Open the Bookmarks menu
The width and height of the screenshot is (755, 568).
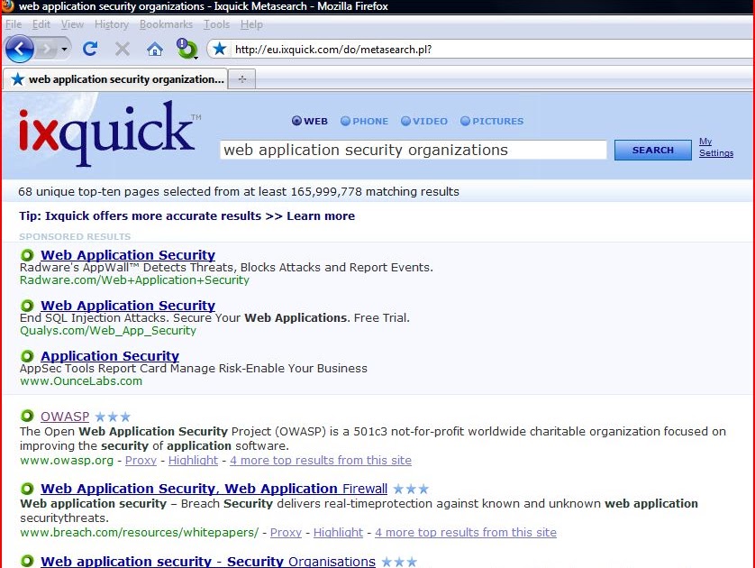click(x=166, y=24)
